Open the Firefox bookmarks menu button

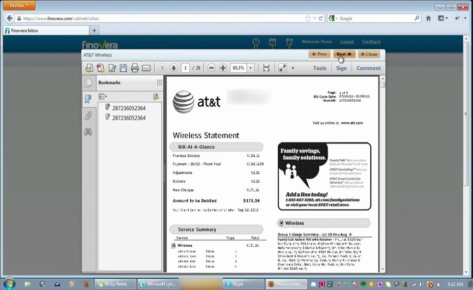point(442,18)
